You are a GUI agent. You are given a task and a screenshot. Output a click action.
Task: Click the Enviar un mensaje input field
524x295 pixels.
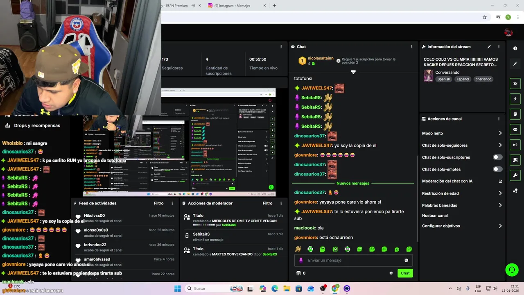point(353,260)
